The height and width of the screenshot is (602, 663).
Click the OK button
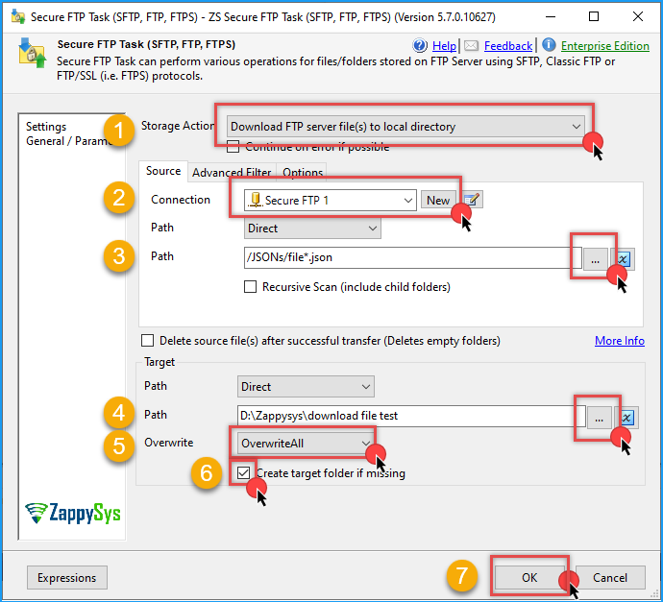(529, 577)
